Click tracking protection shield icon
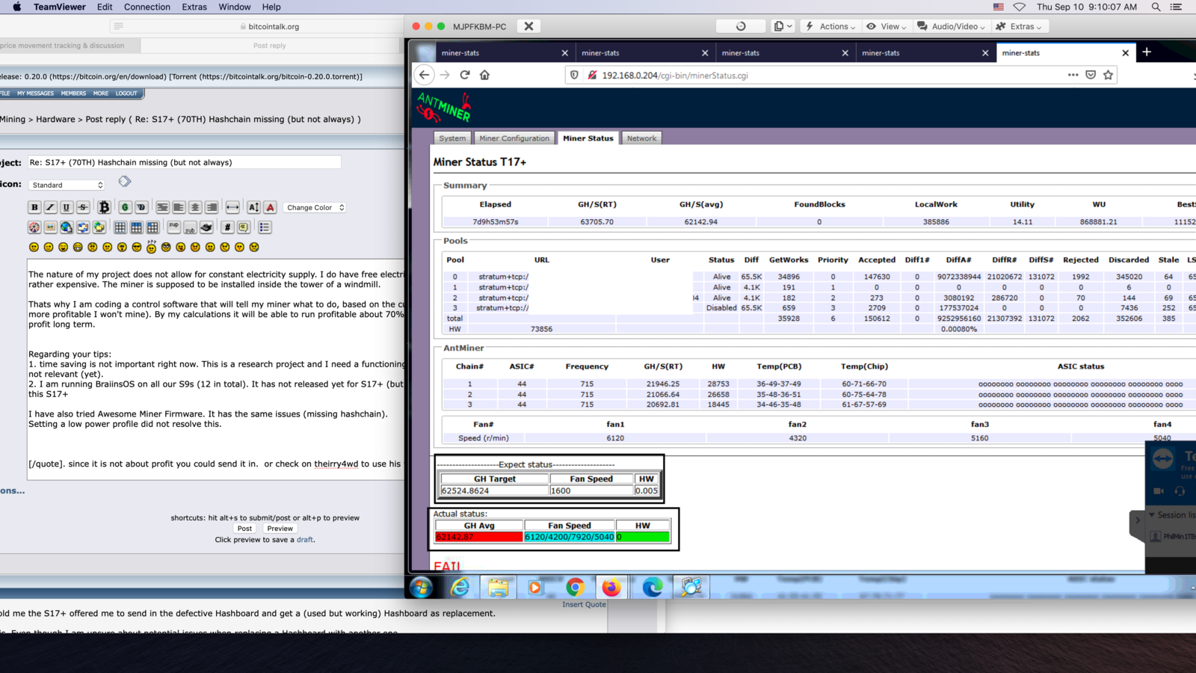The width and height of the screenshot is (1196, 673). (574, 75)
